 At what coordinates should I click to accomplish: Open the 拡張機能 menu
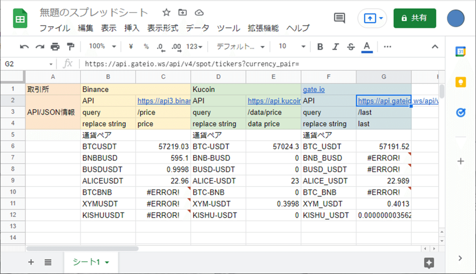point(263,28)
